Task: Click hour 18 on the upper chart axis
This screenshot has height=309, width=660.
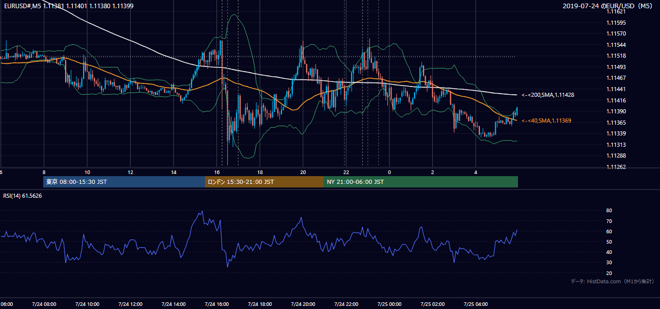Action: pos(260,173)
